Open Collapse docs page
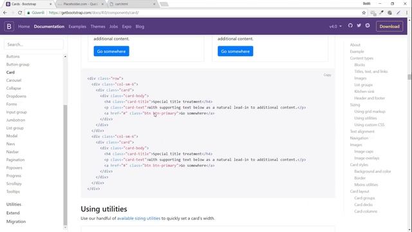412x232 pixels. point(14,88)
